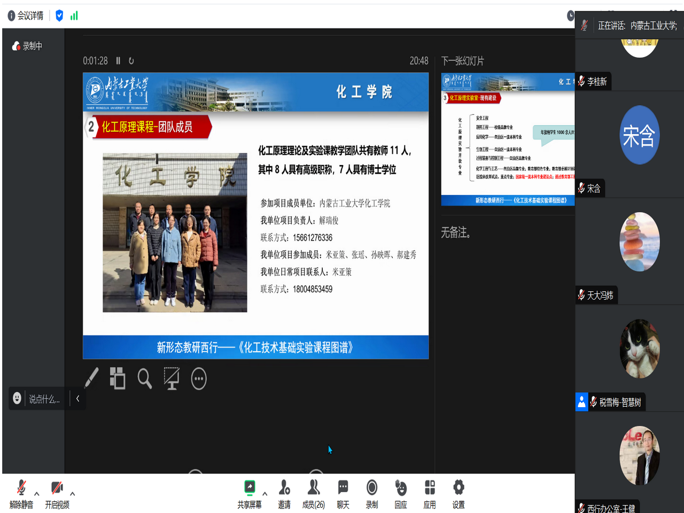The width and height of the screenshot is (684, 513).
Task: Click the black screen slideshow icon
Action: pyautogui.click(x=172, y=378)
